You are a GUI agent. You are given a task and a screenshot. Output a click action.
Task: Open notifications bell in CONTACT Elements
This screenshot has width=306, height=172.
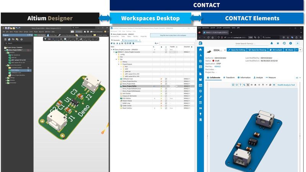(x=272, y=43)
